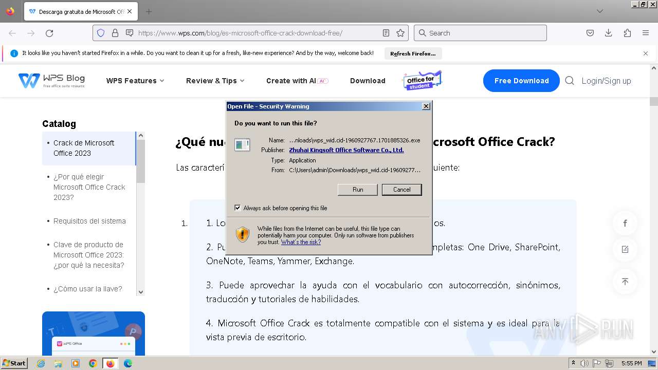Screen dimensions: 658x370
Task: Close the Descarga gratuita browser tab
Action: pyautogui.click(x=129, y=11)
